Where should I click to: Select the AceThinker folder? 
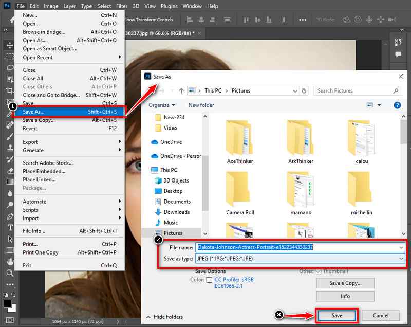pyautogui.click(x=240, y=142)
